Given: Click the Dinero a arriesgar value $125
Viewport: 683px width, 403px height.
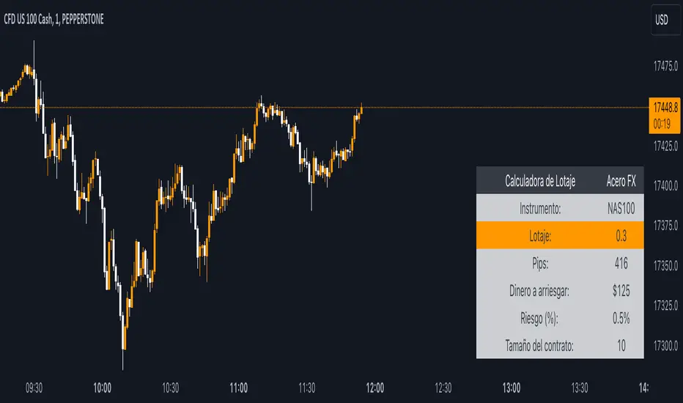Looking at the screenshot, I should click(621, 290).
